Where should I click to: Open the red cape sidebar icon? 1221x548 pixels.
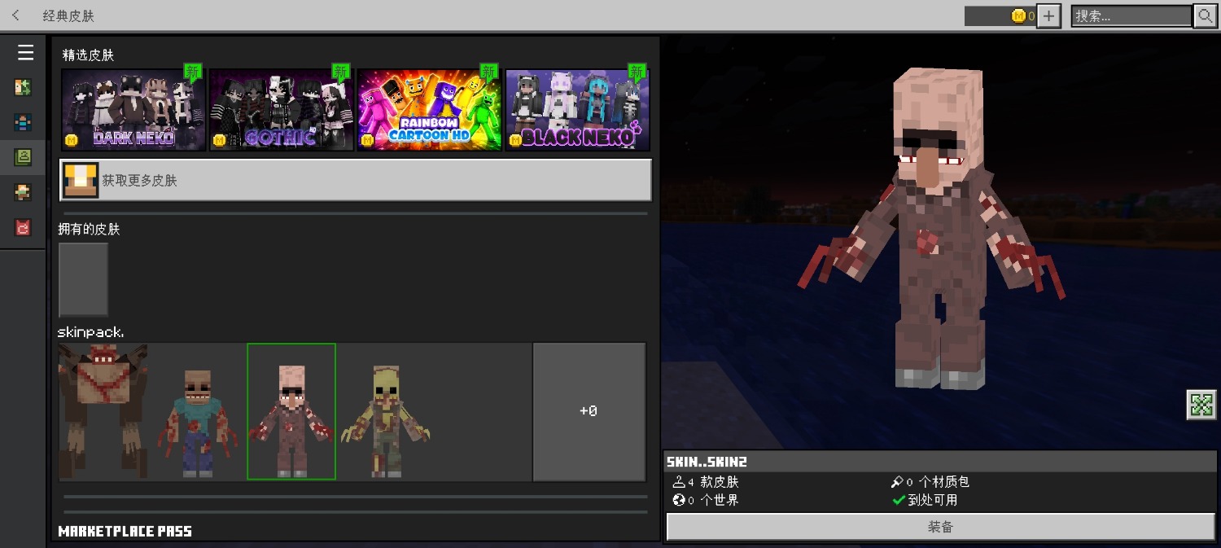[24, 227]
